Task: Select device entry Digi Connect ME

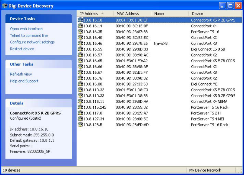Action: pos(204,84)
